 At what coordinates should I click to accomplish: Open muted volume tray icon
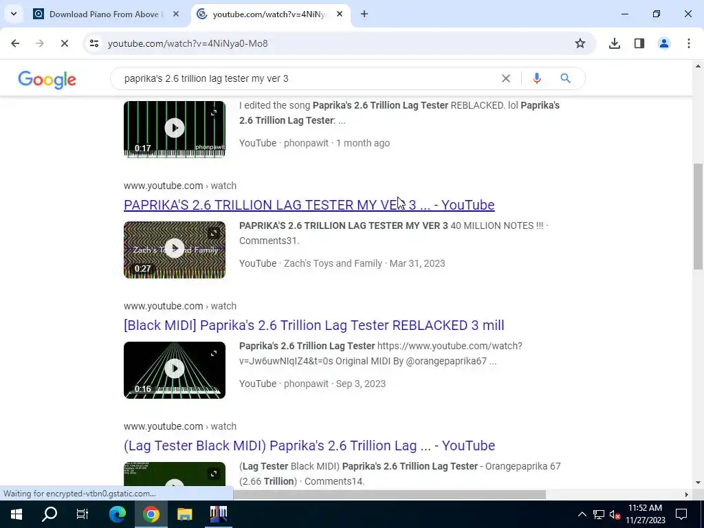click(x=615, y=514)
